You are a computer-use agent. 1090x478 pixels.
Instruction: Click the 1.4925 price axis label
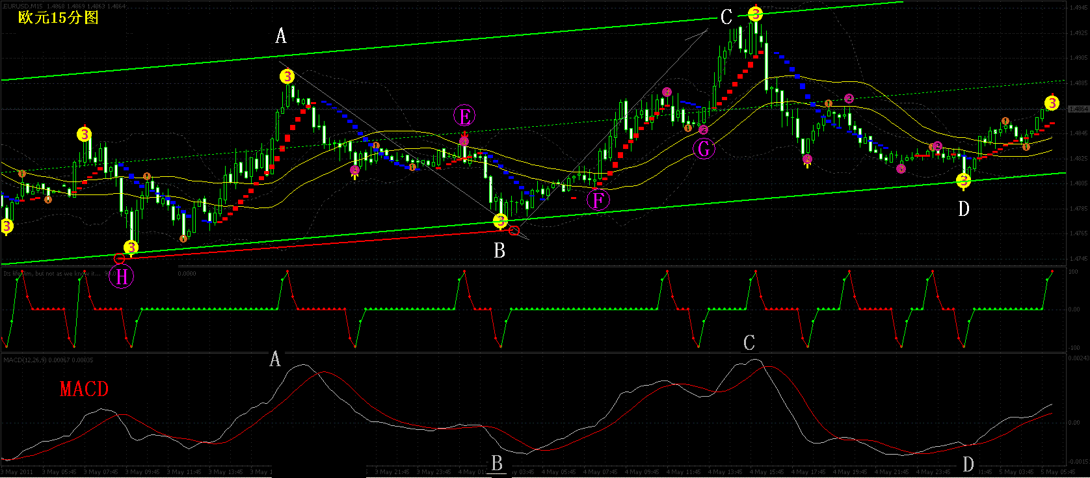1078,33
